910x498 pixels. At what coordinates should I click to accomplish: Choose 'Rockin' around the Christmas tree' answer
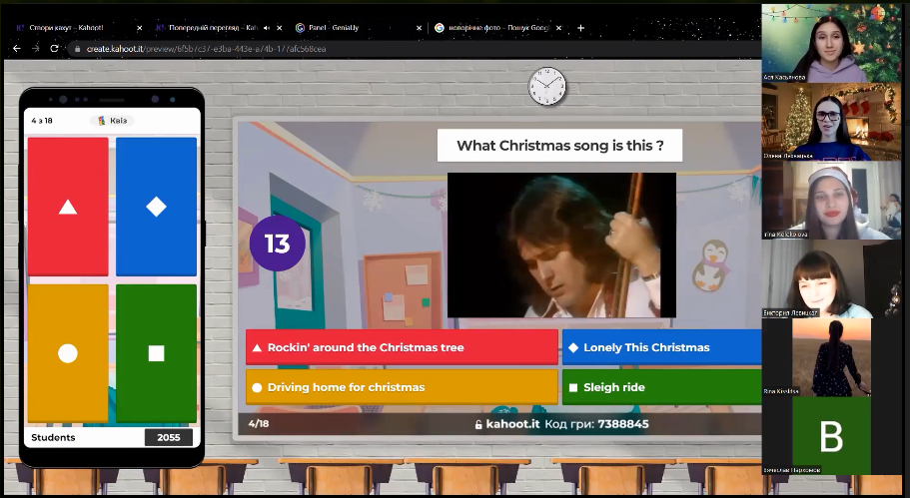[x=402, y=347]
